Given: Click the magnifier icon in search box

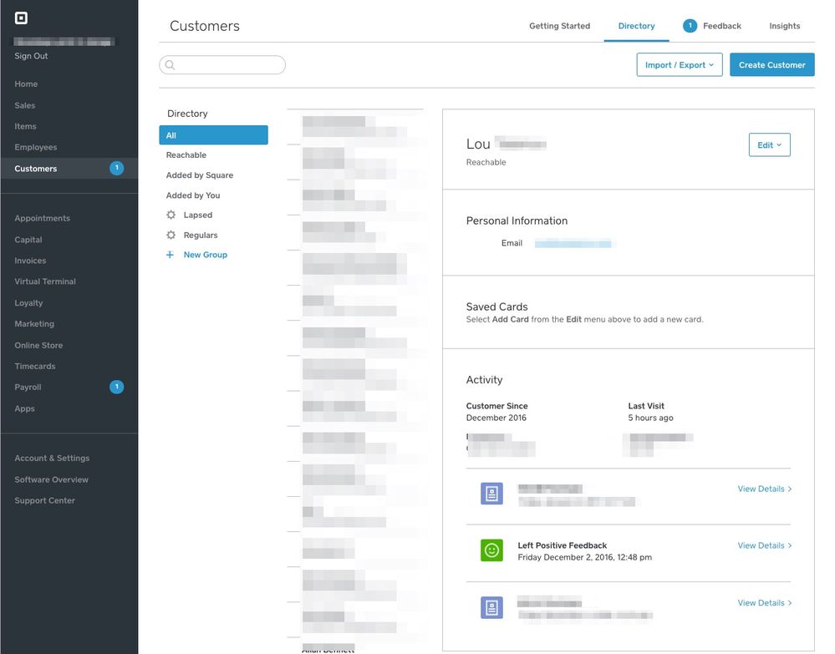Looking at the screenshot, I should pyautogui.click(x=170, y=65).
